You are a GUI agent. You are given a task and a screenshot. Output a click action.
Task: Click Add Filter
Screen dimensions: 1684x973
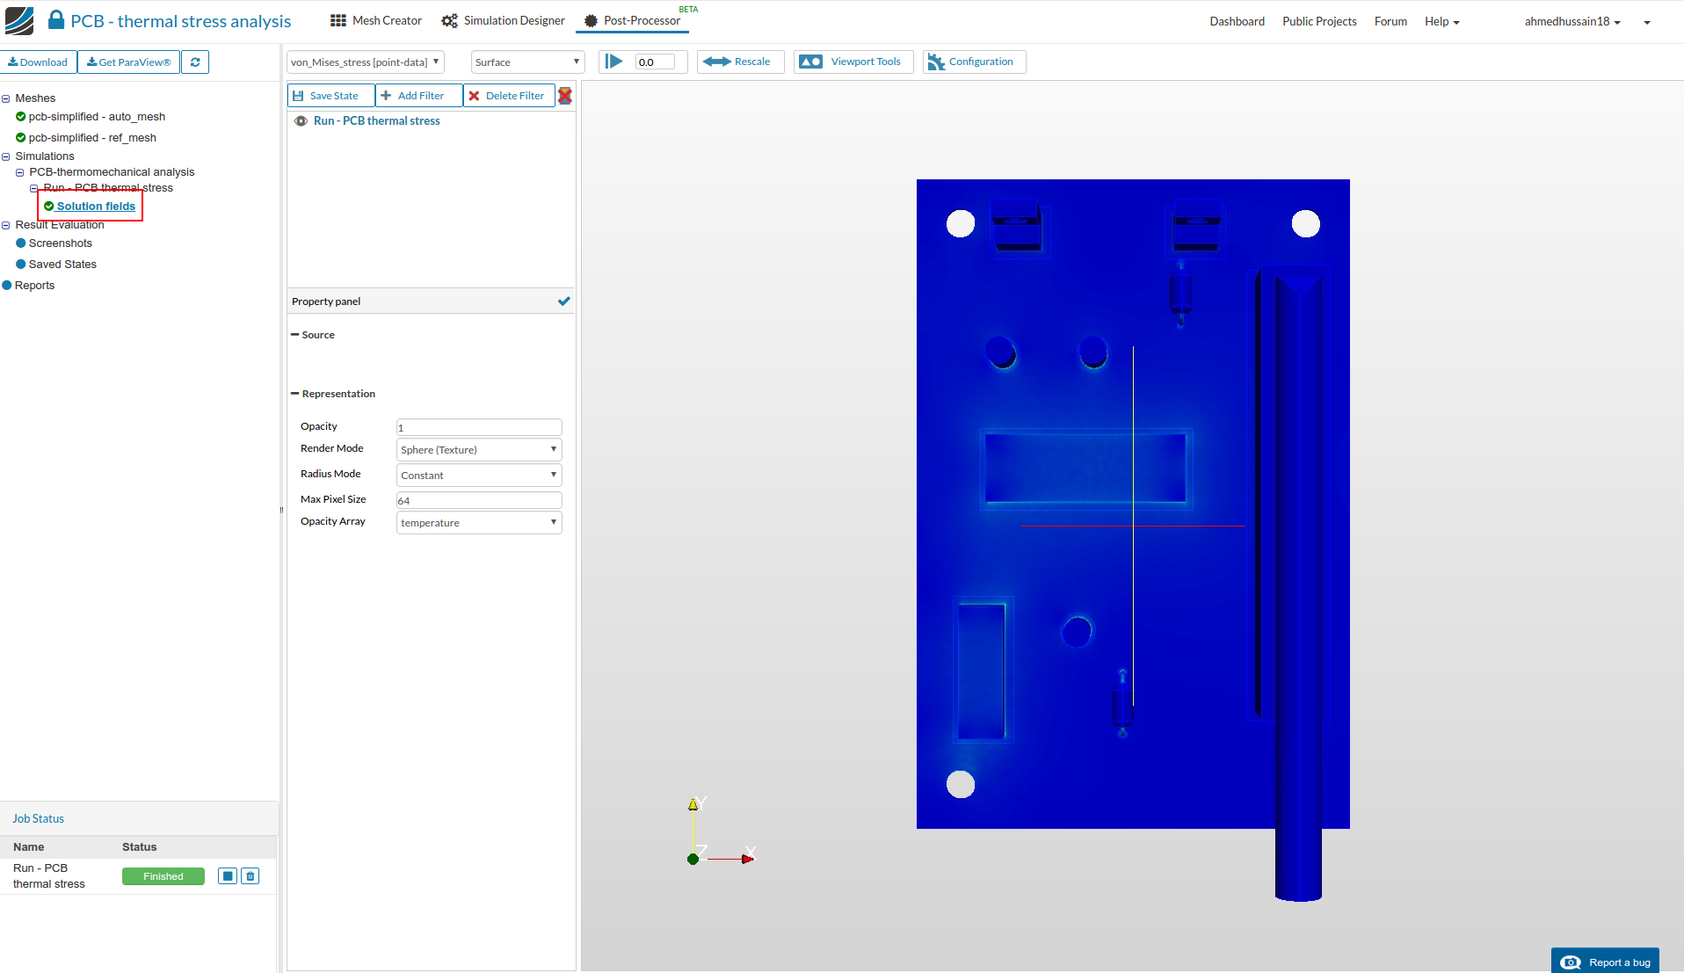click(x=418, y=96)
